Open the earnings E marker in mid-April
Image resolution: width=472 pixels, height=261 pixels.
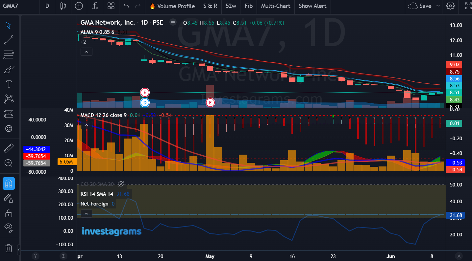click(145, 93)
